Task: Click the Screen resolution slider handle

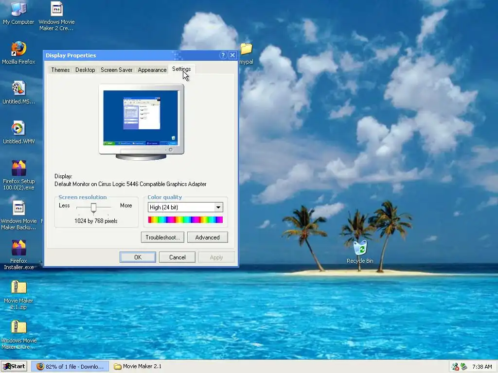Action: [x=93, y=208]
